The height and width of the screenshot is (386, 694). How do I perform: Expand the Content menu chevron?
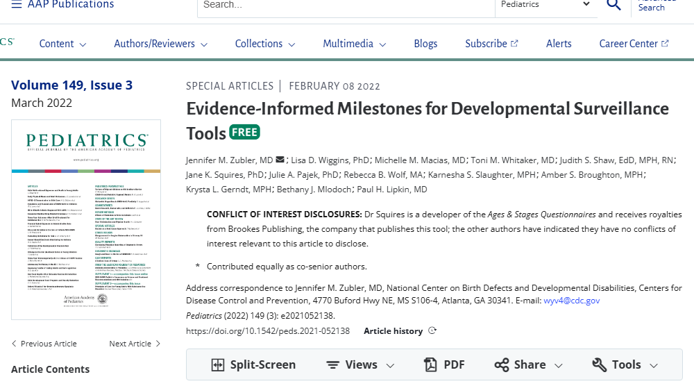click(x=83, y=44)
